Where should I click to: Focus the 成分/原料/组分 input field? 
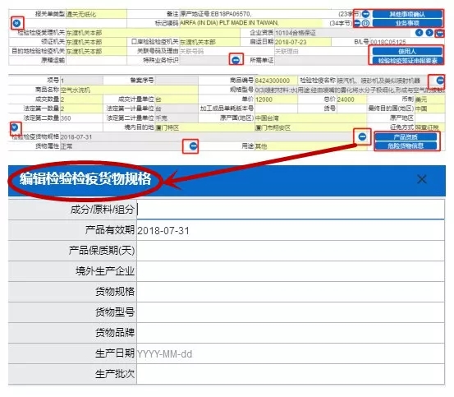[x=291, y=210]
